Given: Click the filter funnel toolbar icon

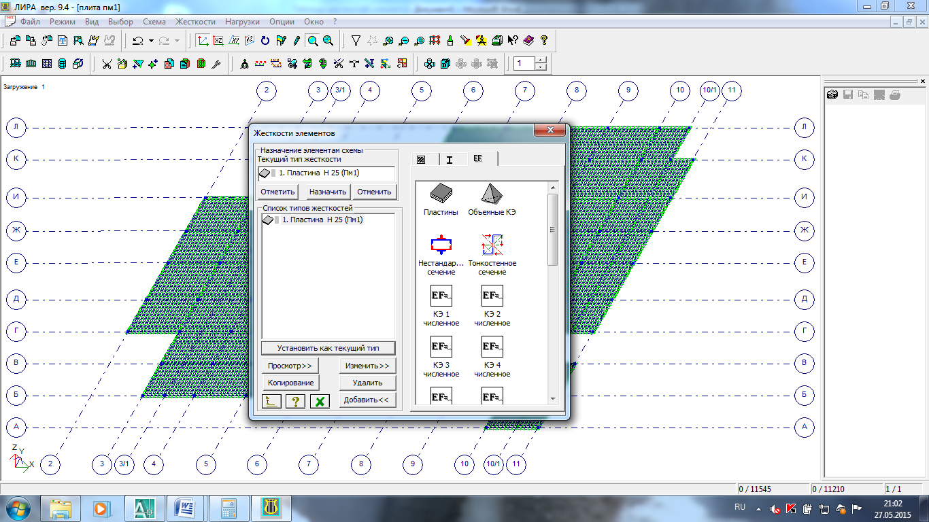Looking at the screenshot, I should point(356,41).
